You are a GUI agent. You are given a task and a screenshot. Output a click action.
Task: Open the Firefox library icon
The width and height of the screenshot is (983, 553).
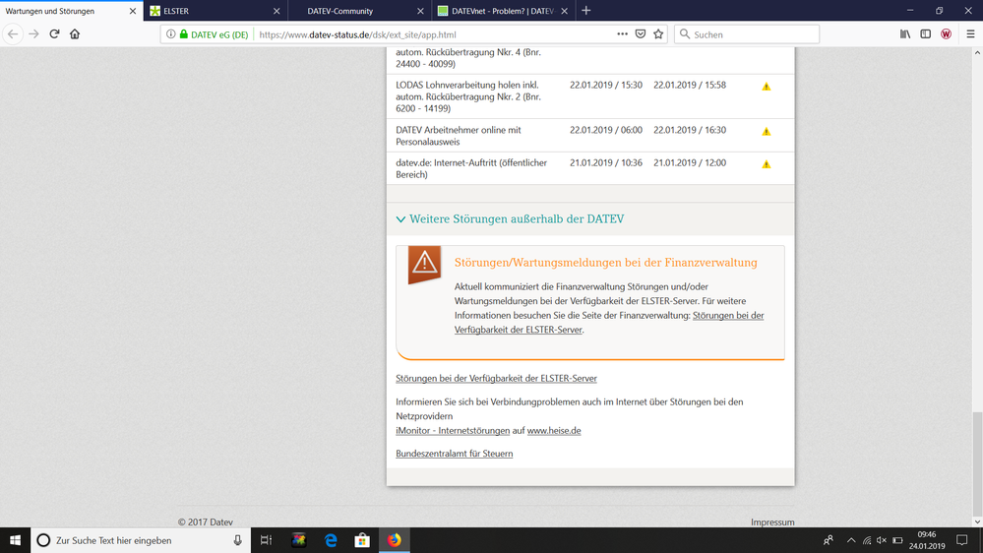click(905, 33)
